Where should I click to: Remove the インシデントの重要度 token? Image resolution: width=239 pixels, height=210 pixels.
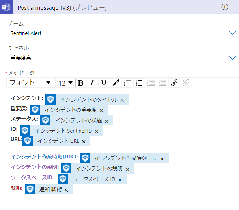tap(101, 111)
